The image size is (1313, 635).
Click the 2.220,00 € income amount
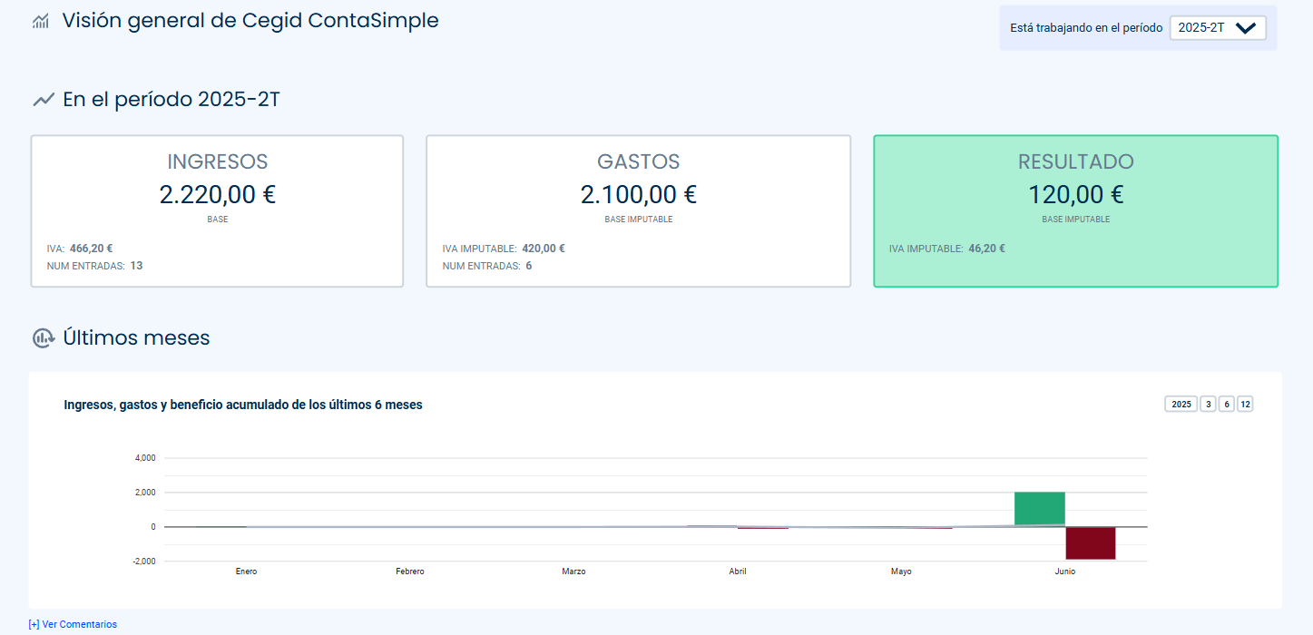[218, 195]
